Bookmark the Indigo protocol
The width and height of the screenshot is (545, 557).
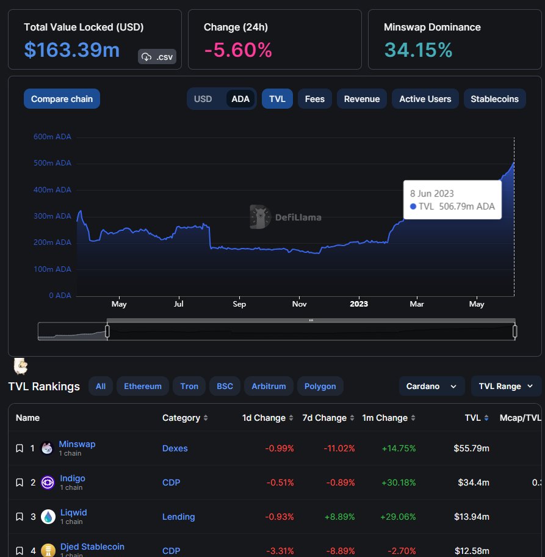tap(20, 482)
